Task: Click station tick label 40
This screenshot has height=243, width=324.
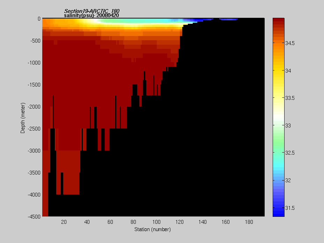Action: (87, 222)
